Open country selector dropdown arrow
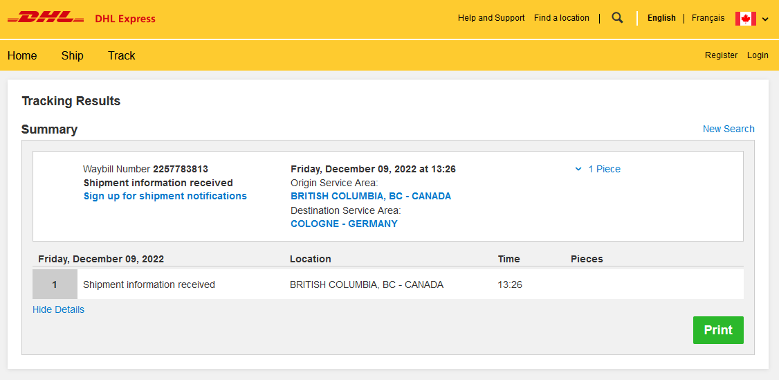The image size is (779, 380). [x=765, y=19]
